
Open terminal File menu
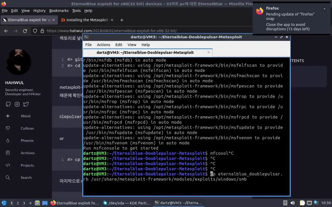tap(88, 45)
